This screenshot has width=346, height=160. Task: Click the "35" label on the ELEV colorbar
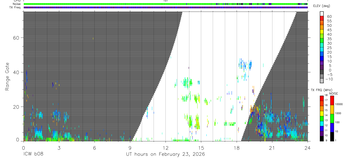(329, 39)
